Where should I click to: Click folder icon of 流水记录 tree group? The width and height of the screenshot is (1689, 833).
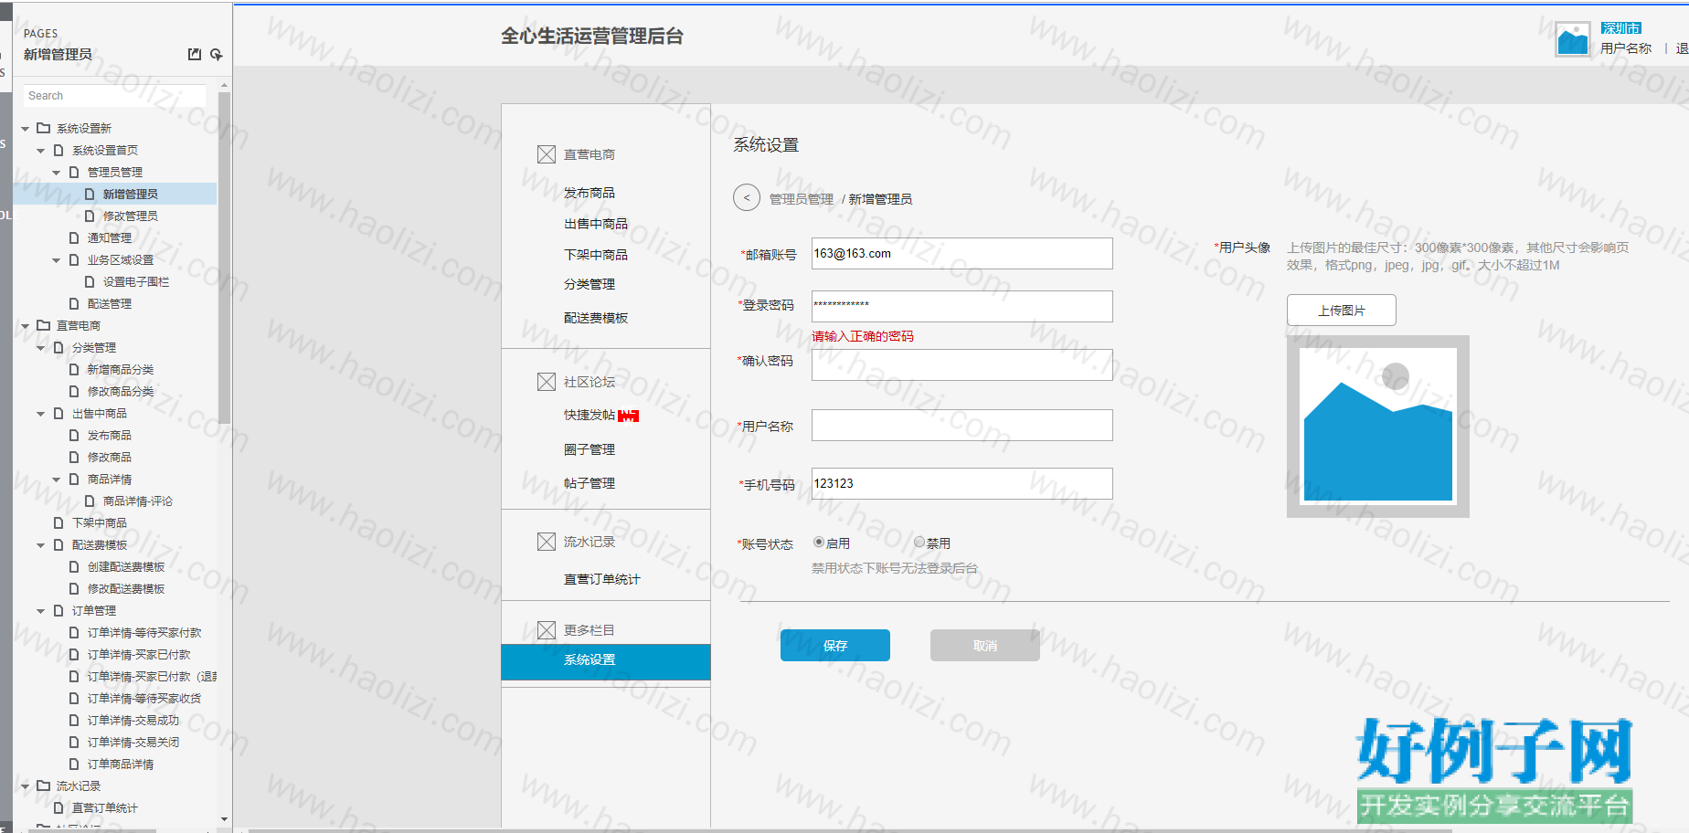point(43,786)
